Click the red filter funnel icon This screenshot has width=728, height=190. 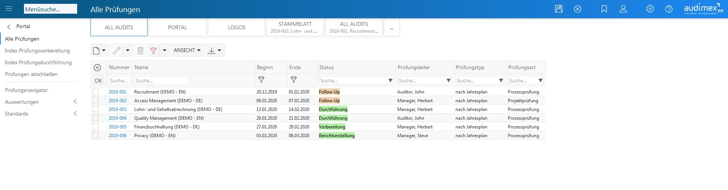click(154, 50)
